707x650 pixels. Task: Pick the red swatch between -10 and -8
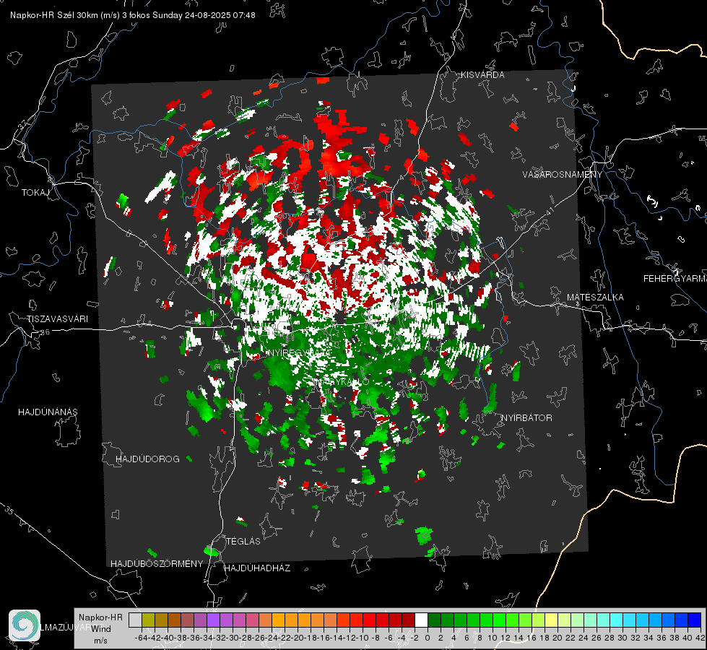click(369, 620)
